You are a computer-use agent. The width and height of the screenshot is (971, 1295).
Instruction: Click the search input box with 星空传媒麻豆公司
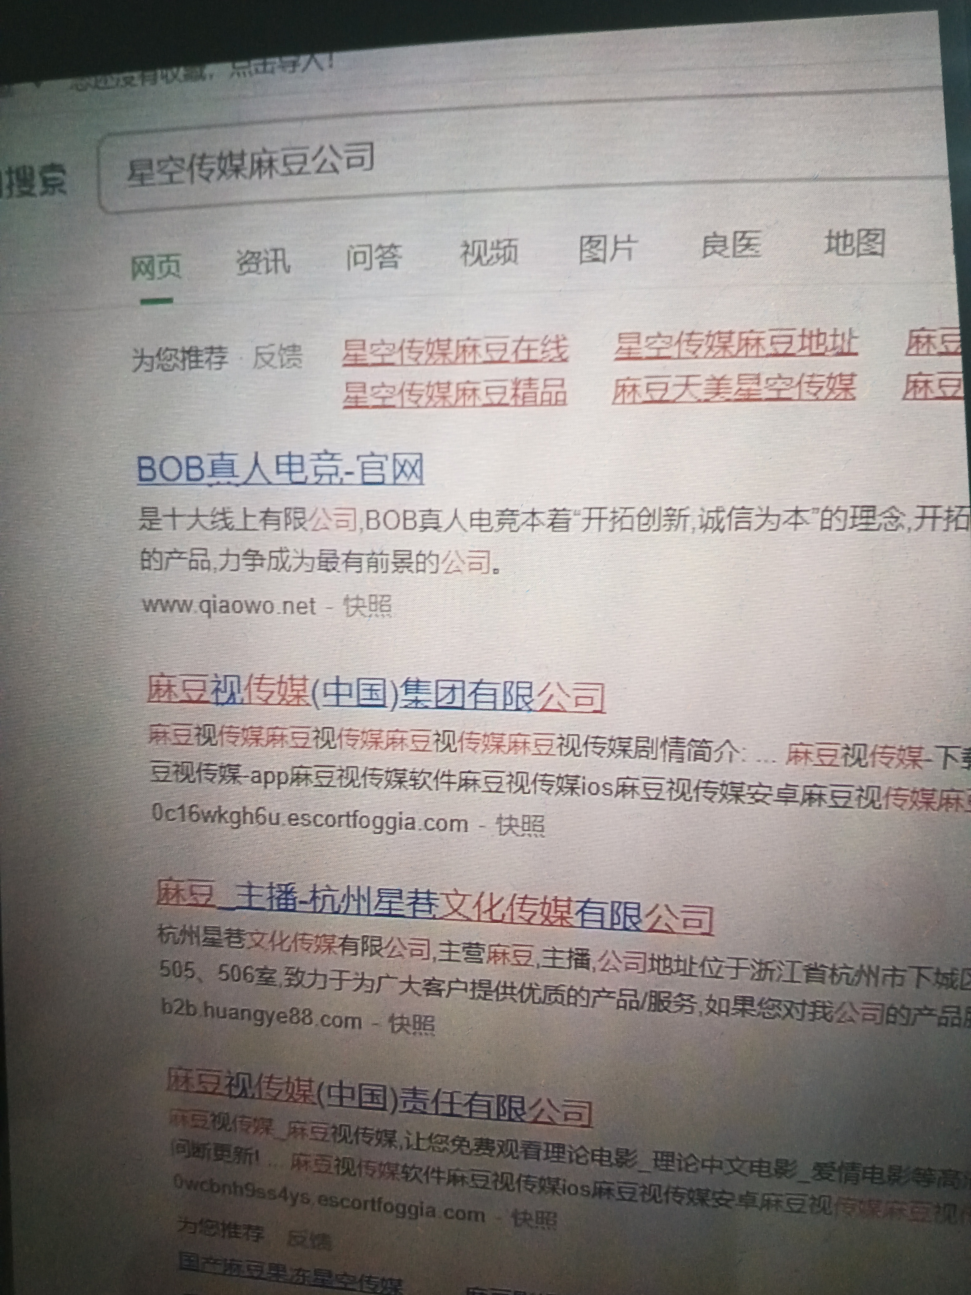524,165
